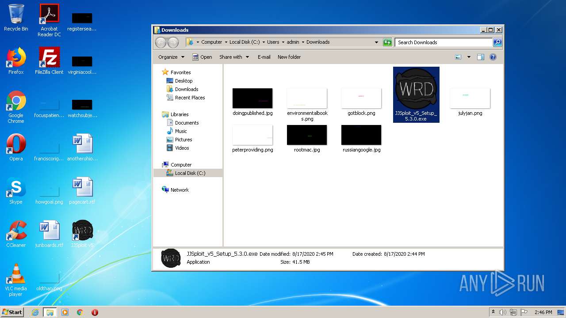Expand the admin breadcrumb arrow
Screen dimensions: 566x318
pyautogui.click(x=303, y=42)
